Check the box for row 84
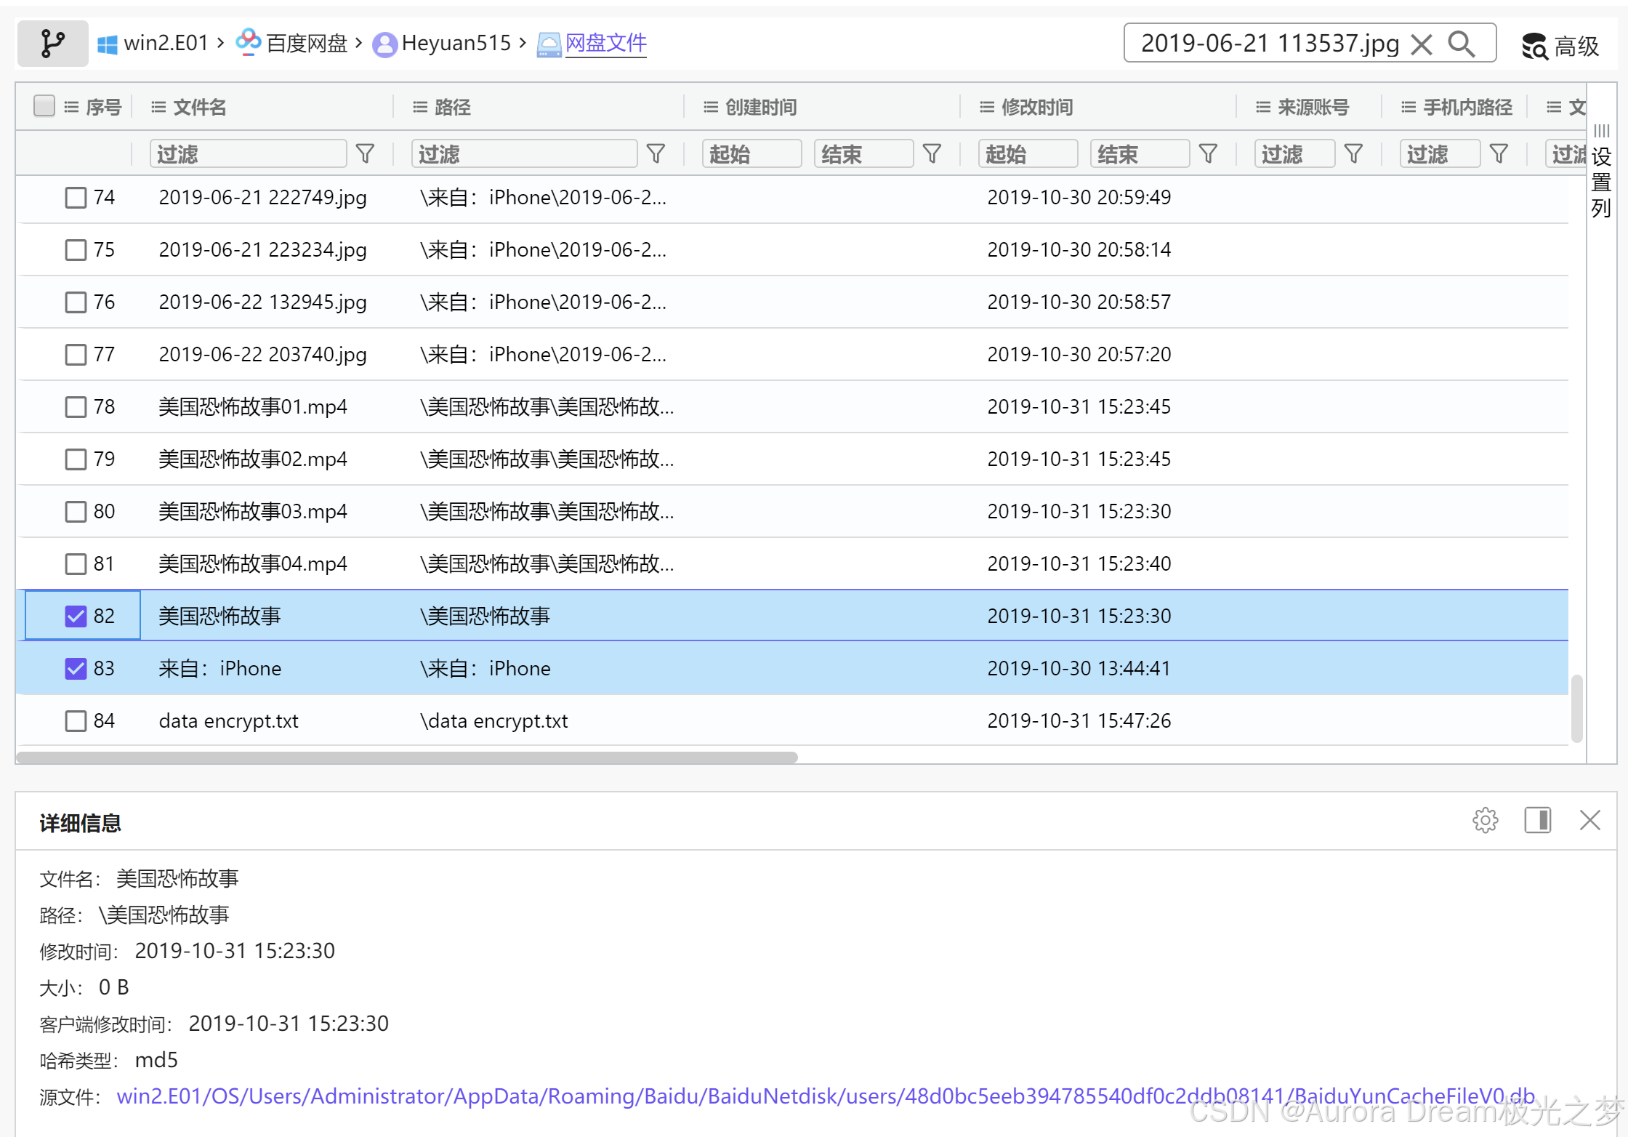 [76, 720]
